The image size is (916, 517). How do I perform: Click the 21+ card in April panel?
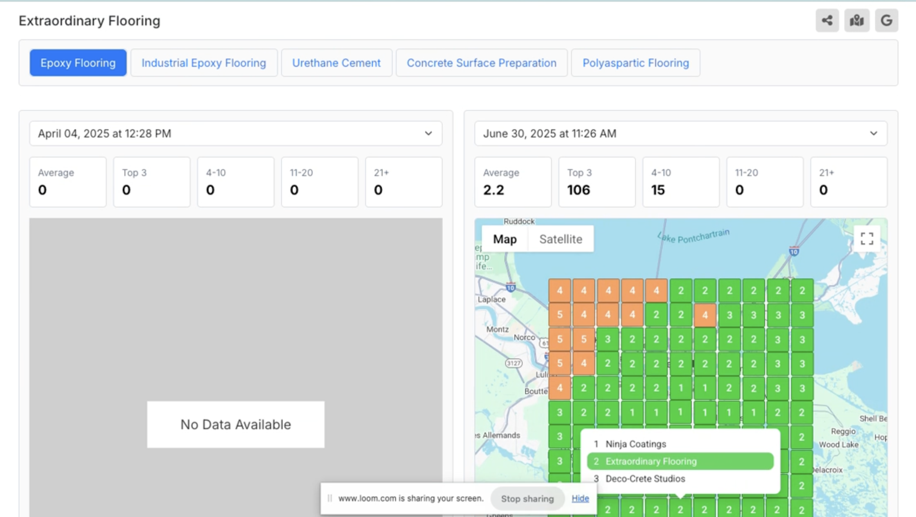[x=404, y=182]
